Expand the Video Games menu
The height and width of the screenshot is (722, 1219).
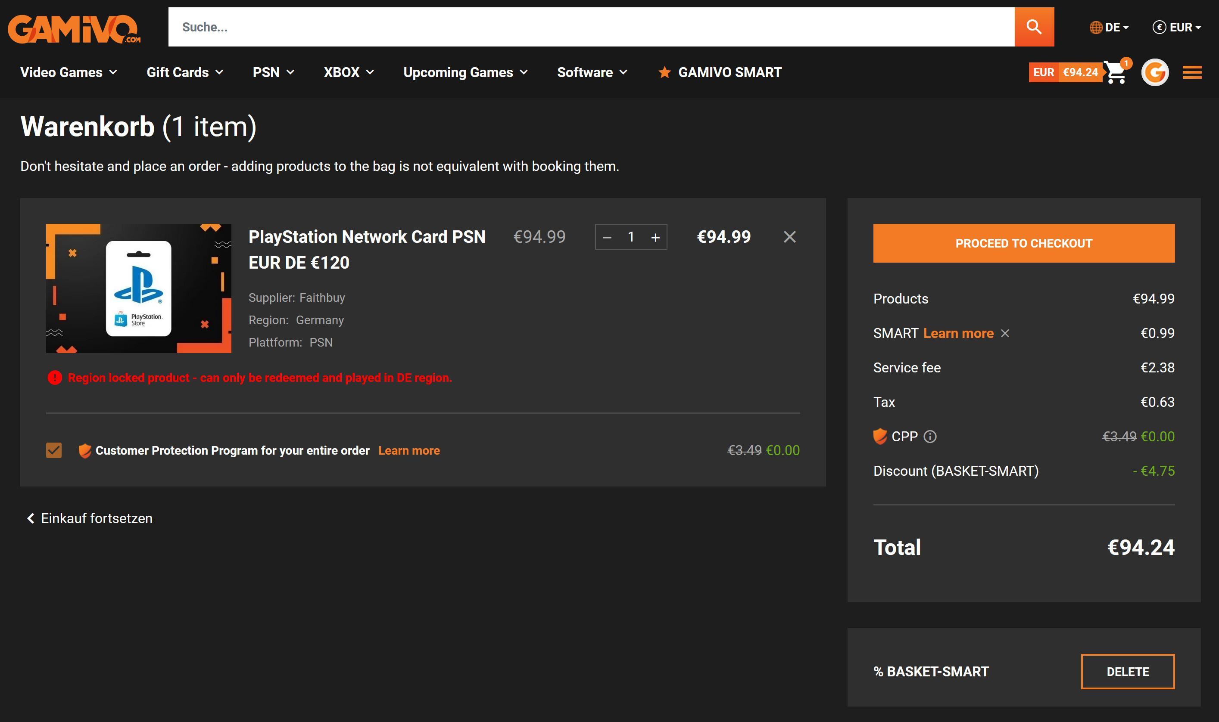(69, 72)
